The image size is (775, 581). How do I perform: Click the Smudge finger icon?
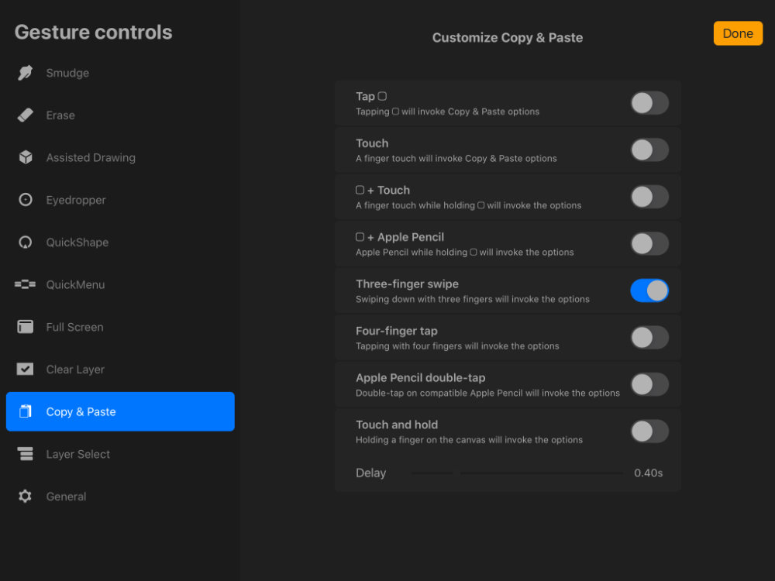pos(26,73)
